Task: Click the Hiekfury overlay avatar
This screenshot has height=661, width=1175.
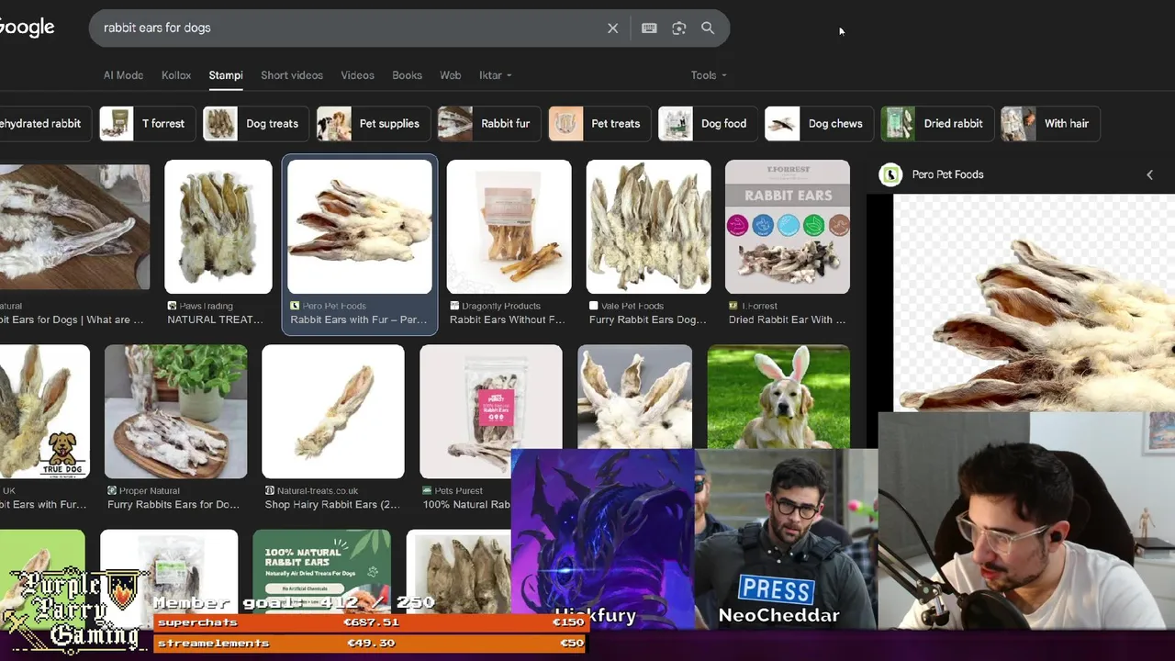Action: click(602, 537)
